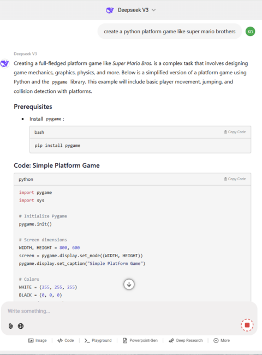Select the Code tool
262x355 pixels.
65,340
